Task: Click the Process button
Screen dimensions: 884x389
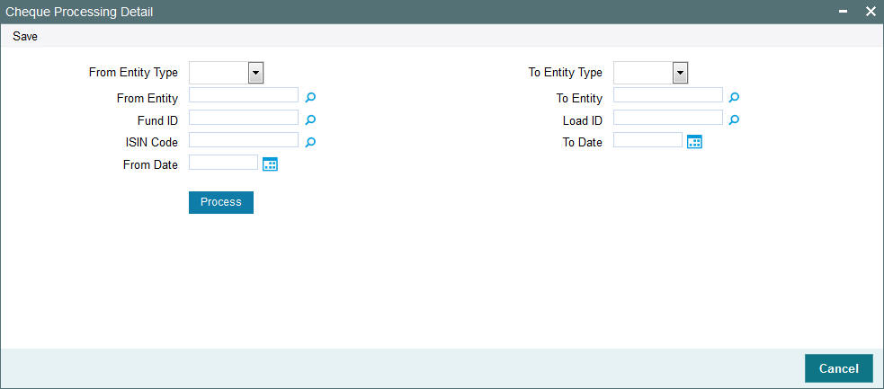Action: pos(221,202)
